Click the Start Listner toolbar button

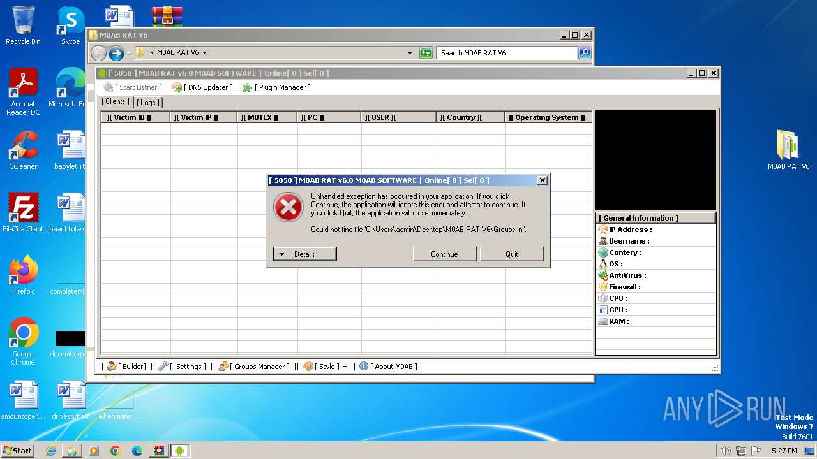click(x=133, y=87)
